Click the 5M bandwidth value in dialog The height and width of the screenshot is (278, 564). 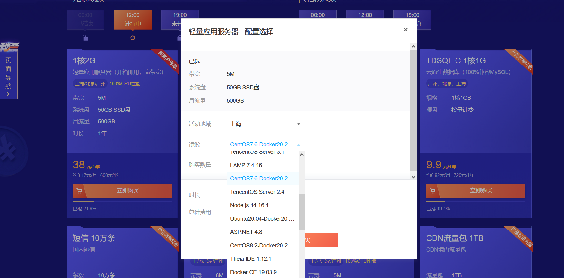230,74
